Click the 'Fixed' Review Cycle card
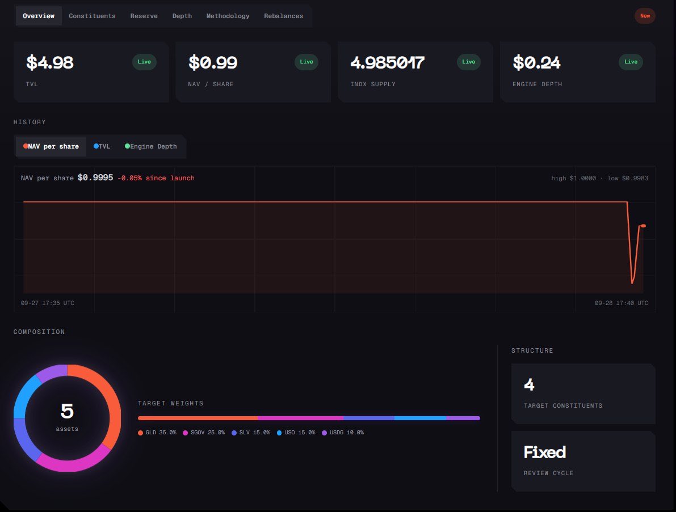Image resolution: width=676 pixels, height=512 pixels. [x=583, y=461]
